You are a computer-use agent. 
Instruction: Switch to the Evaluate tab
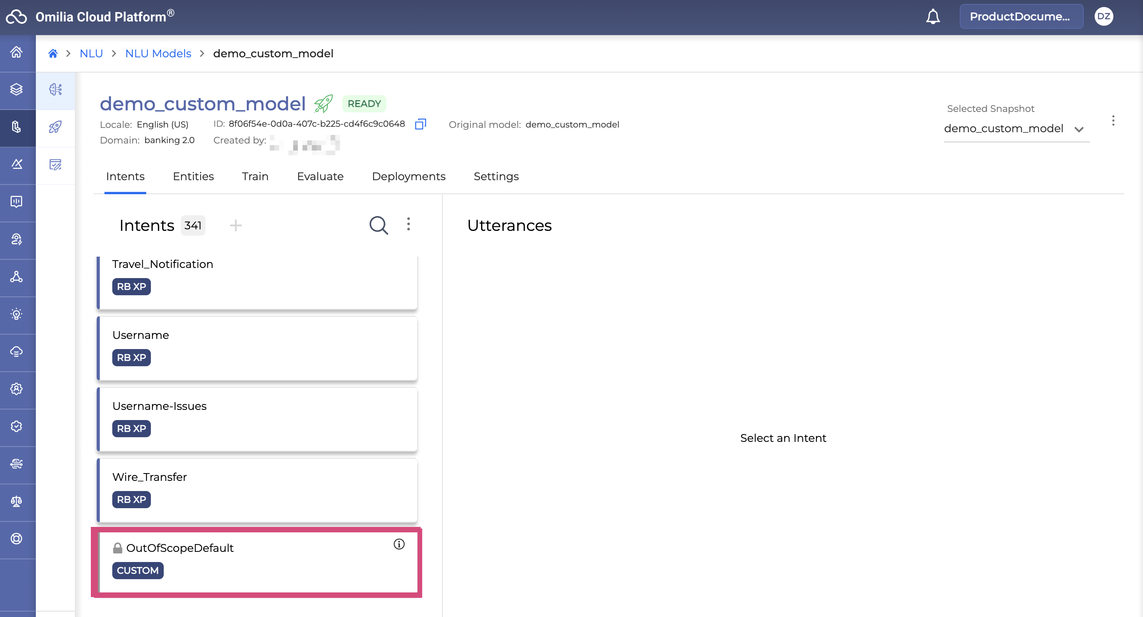click(x=320, y=176)
